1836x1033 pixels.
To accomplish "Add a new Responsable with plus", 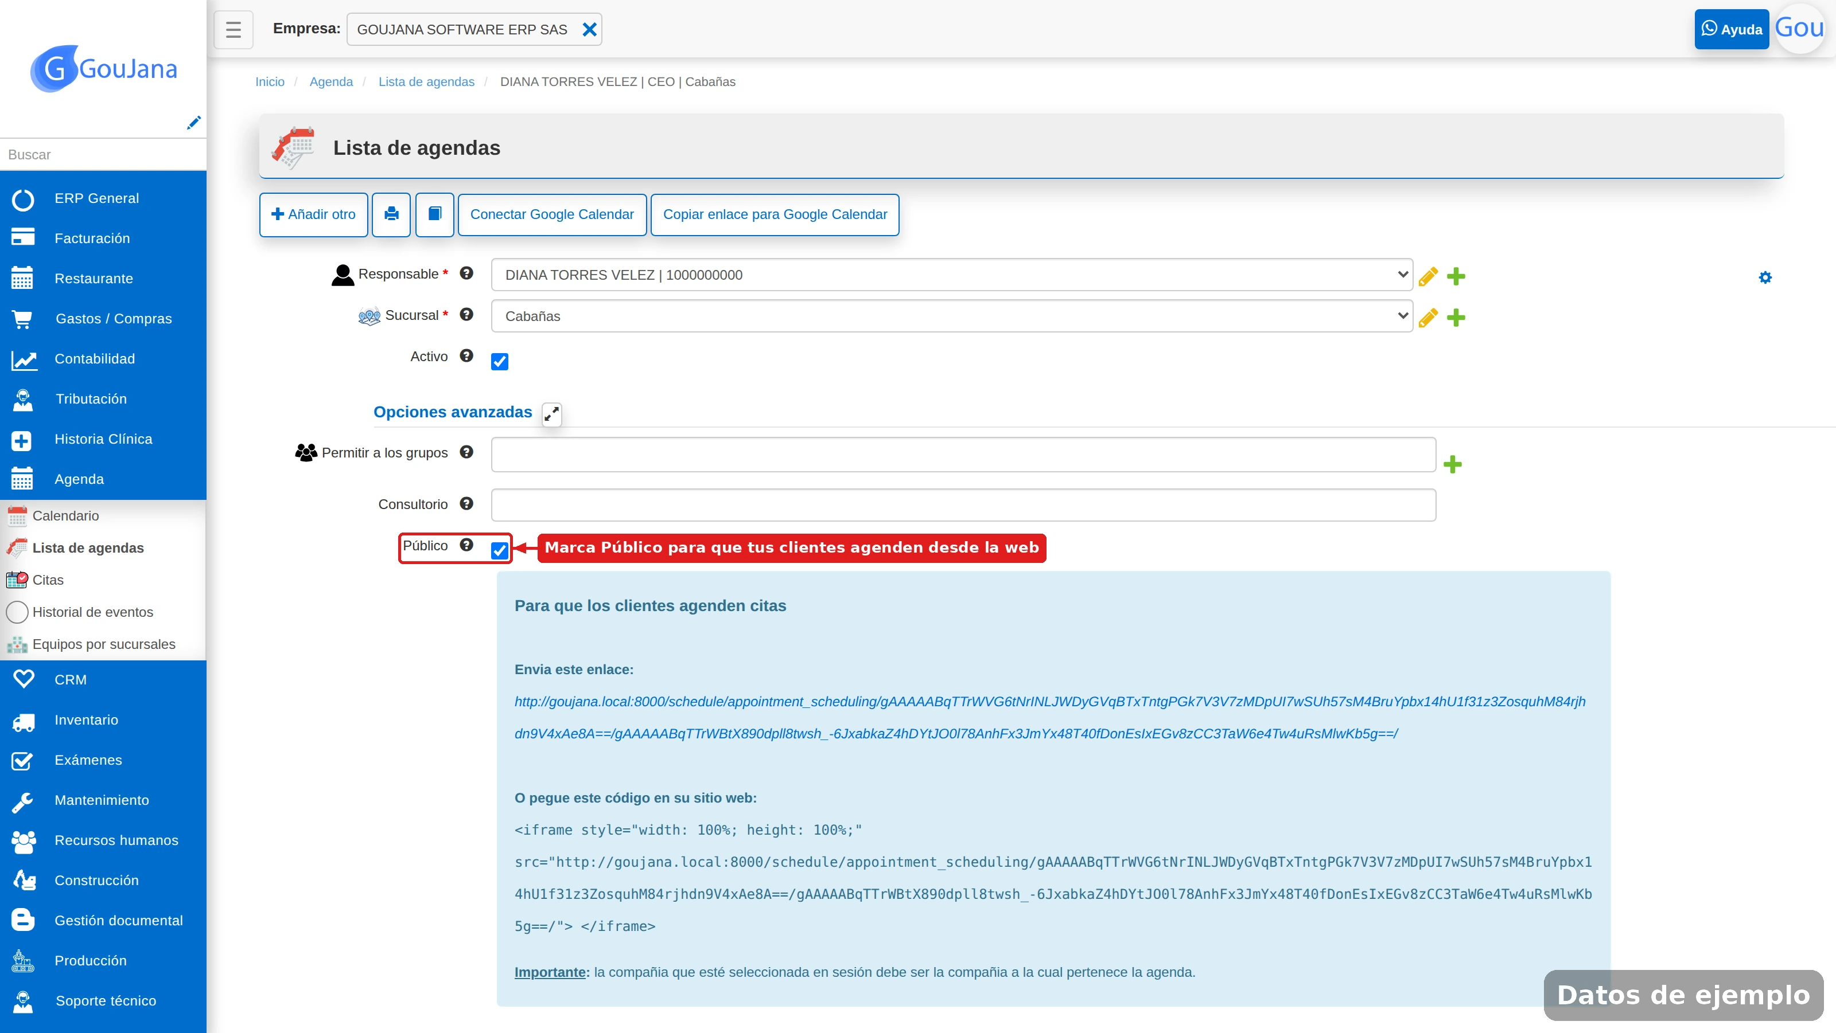I will [1456, 276].
